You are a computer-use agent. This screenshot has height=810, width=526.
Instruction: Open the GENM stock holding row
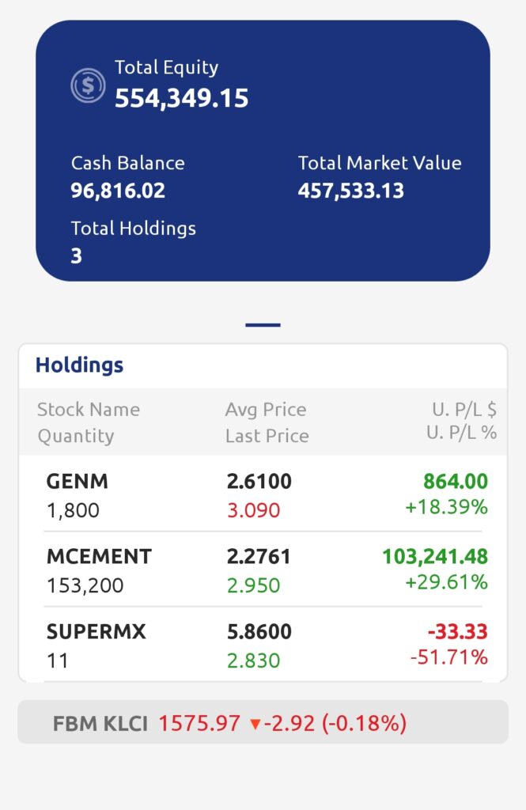[x=263, y=494]
